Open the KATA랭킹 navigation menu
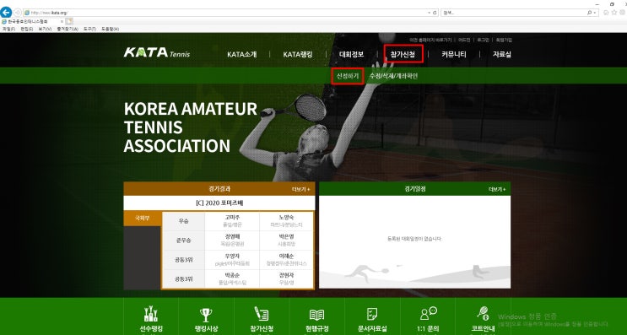The image size is (627, 335). [x=298, y=54]
